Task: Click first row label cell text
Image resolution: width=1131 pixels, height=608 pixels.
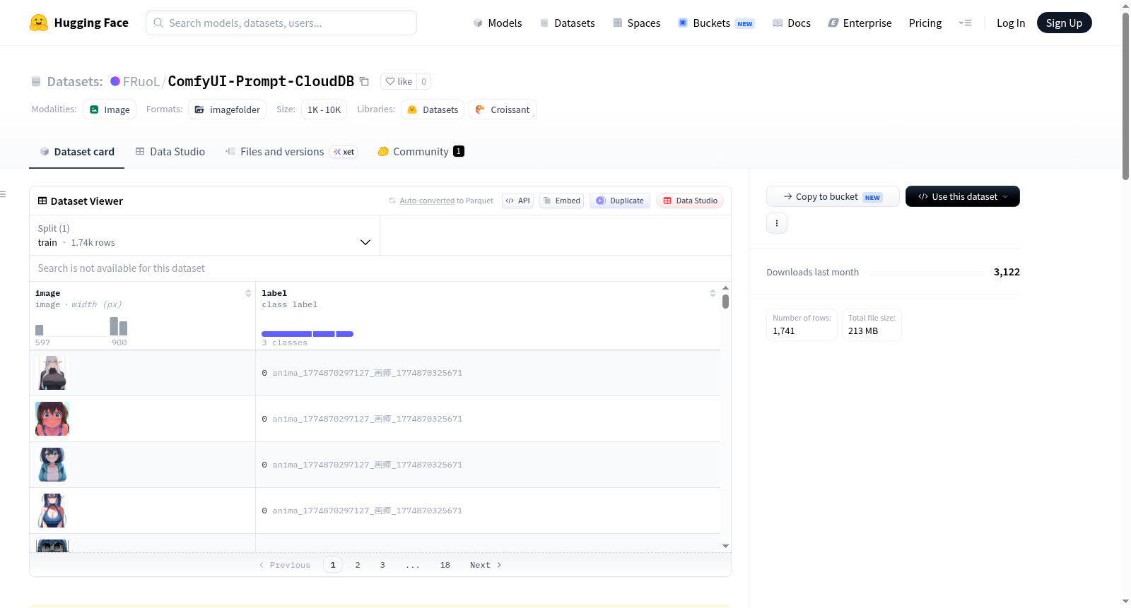Action: pyautogui.click(x=362, y=373)
